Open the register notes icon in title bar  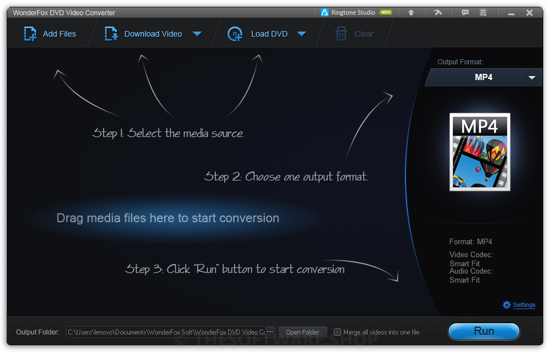coord(483,12)
